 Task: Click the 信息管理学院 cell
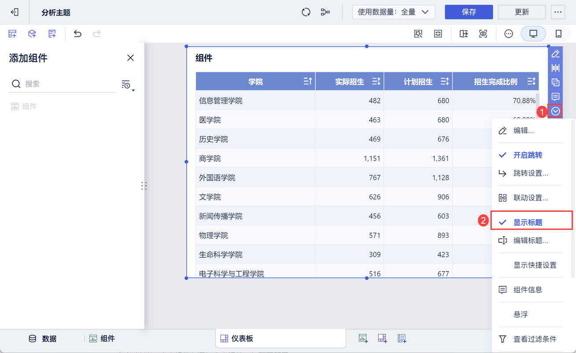[x=255, y=101]
